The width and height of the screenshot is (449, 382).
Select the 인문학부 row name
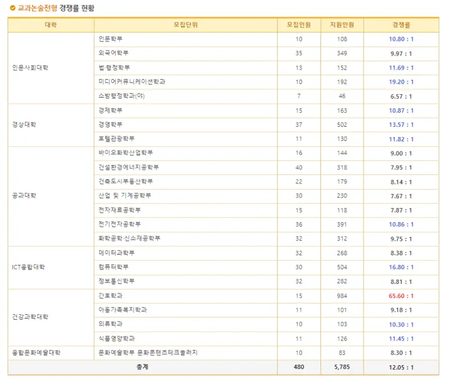point(111,39)
